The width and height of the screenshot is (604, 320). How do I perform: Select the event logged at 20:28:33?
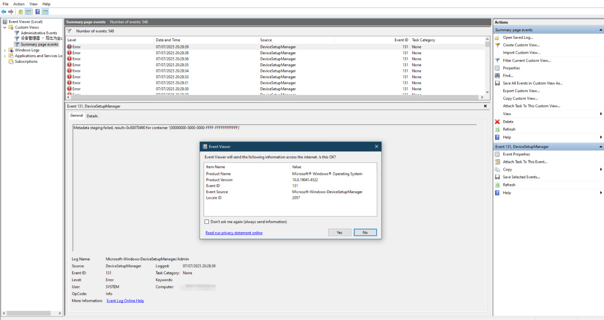[275, 77]
